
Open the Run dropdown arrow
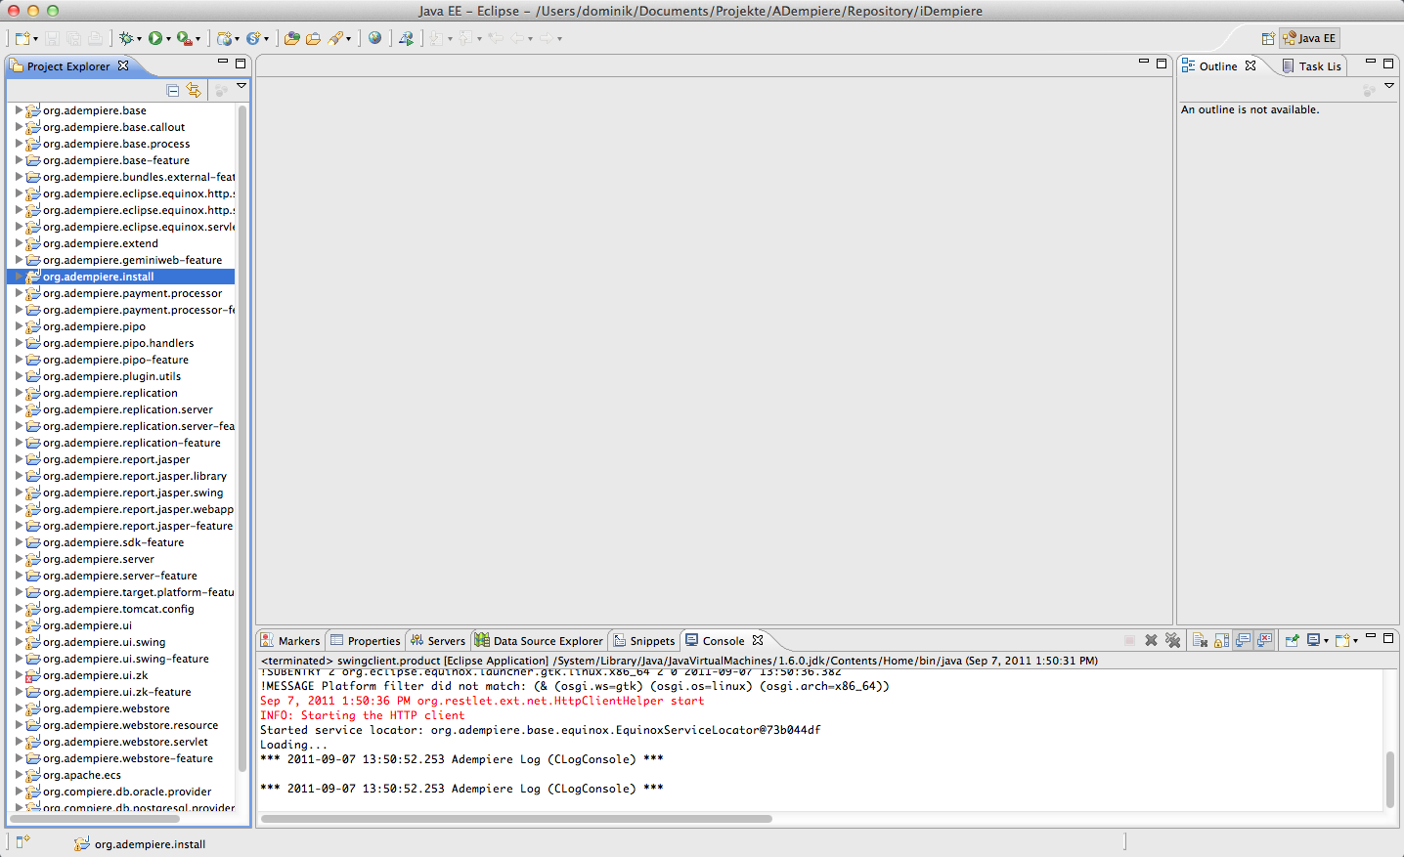pyautogui.click(x=168, y=39)
